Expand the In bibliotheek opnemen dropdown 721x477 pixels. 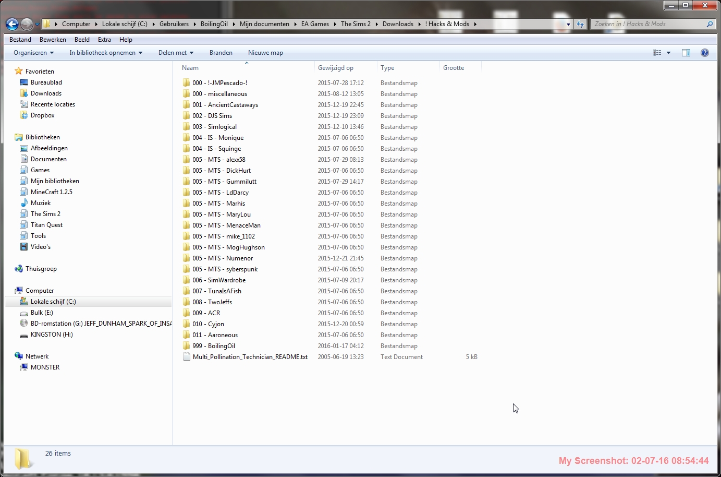point(106,53)
